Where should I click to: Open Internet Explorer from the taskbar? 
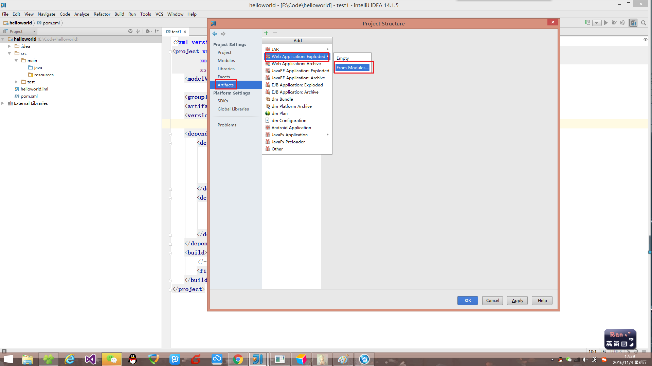(70, 359)
